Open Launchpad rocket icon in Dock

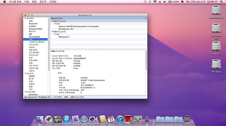click(49, 119)
